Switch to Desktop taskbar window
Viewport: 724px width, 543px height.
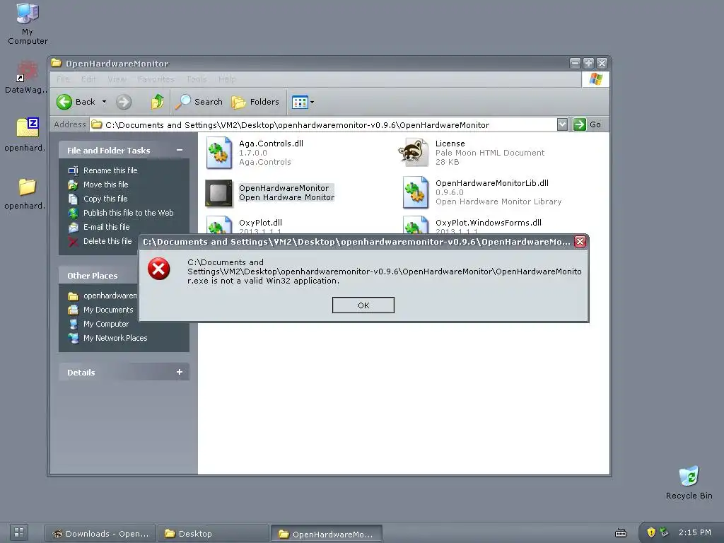click(213, 534)
